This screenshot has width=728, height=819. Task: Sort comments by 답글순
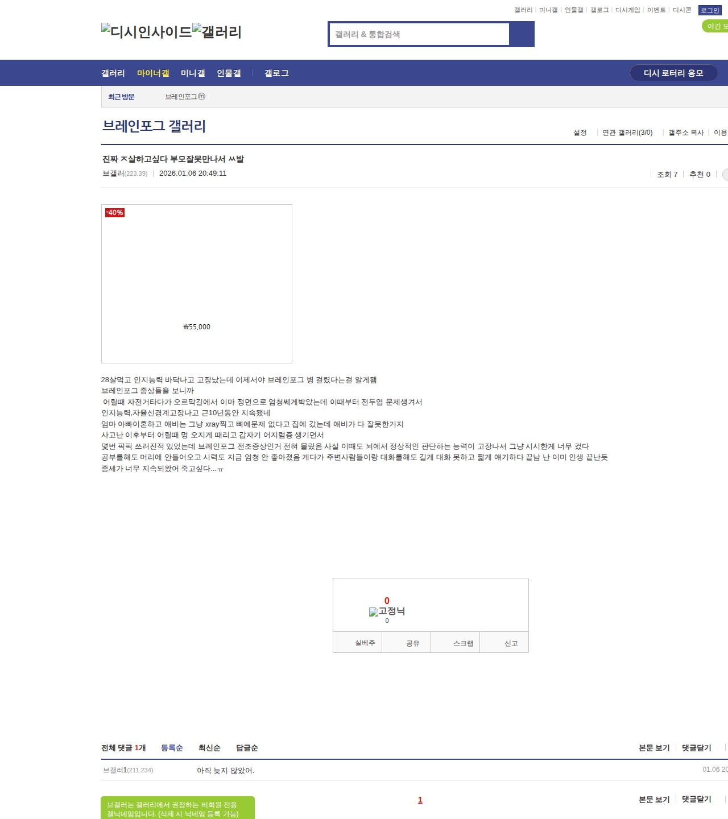click(247, 748)
